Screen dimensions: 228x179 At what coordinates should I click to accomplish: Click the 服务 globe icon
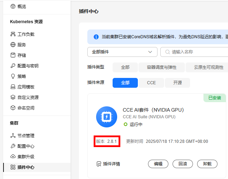pyautogui.click(x=13, y=45)
